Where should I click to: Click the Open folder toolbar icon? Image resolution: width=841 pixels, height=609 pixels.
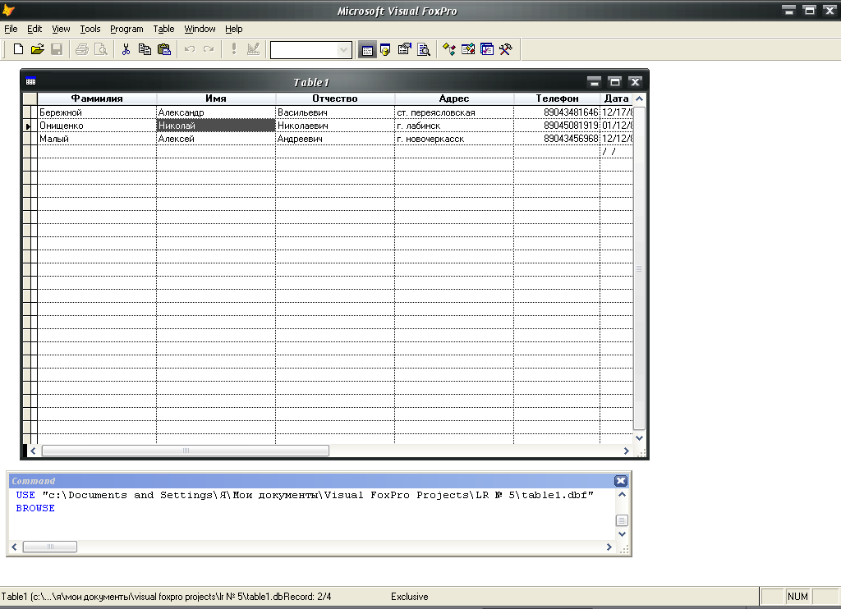point(37,49)
